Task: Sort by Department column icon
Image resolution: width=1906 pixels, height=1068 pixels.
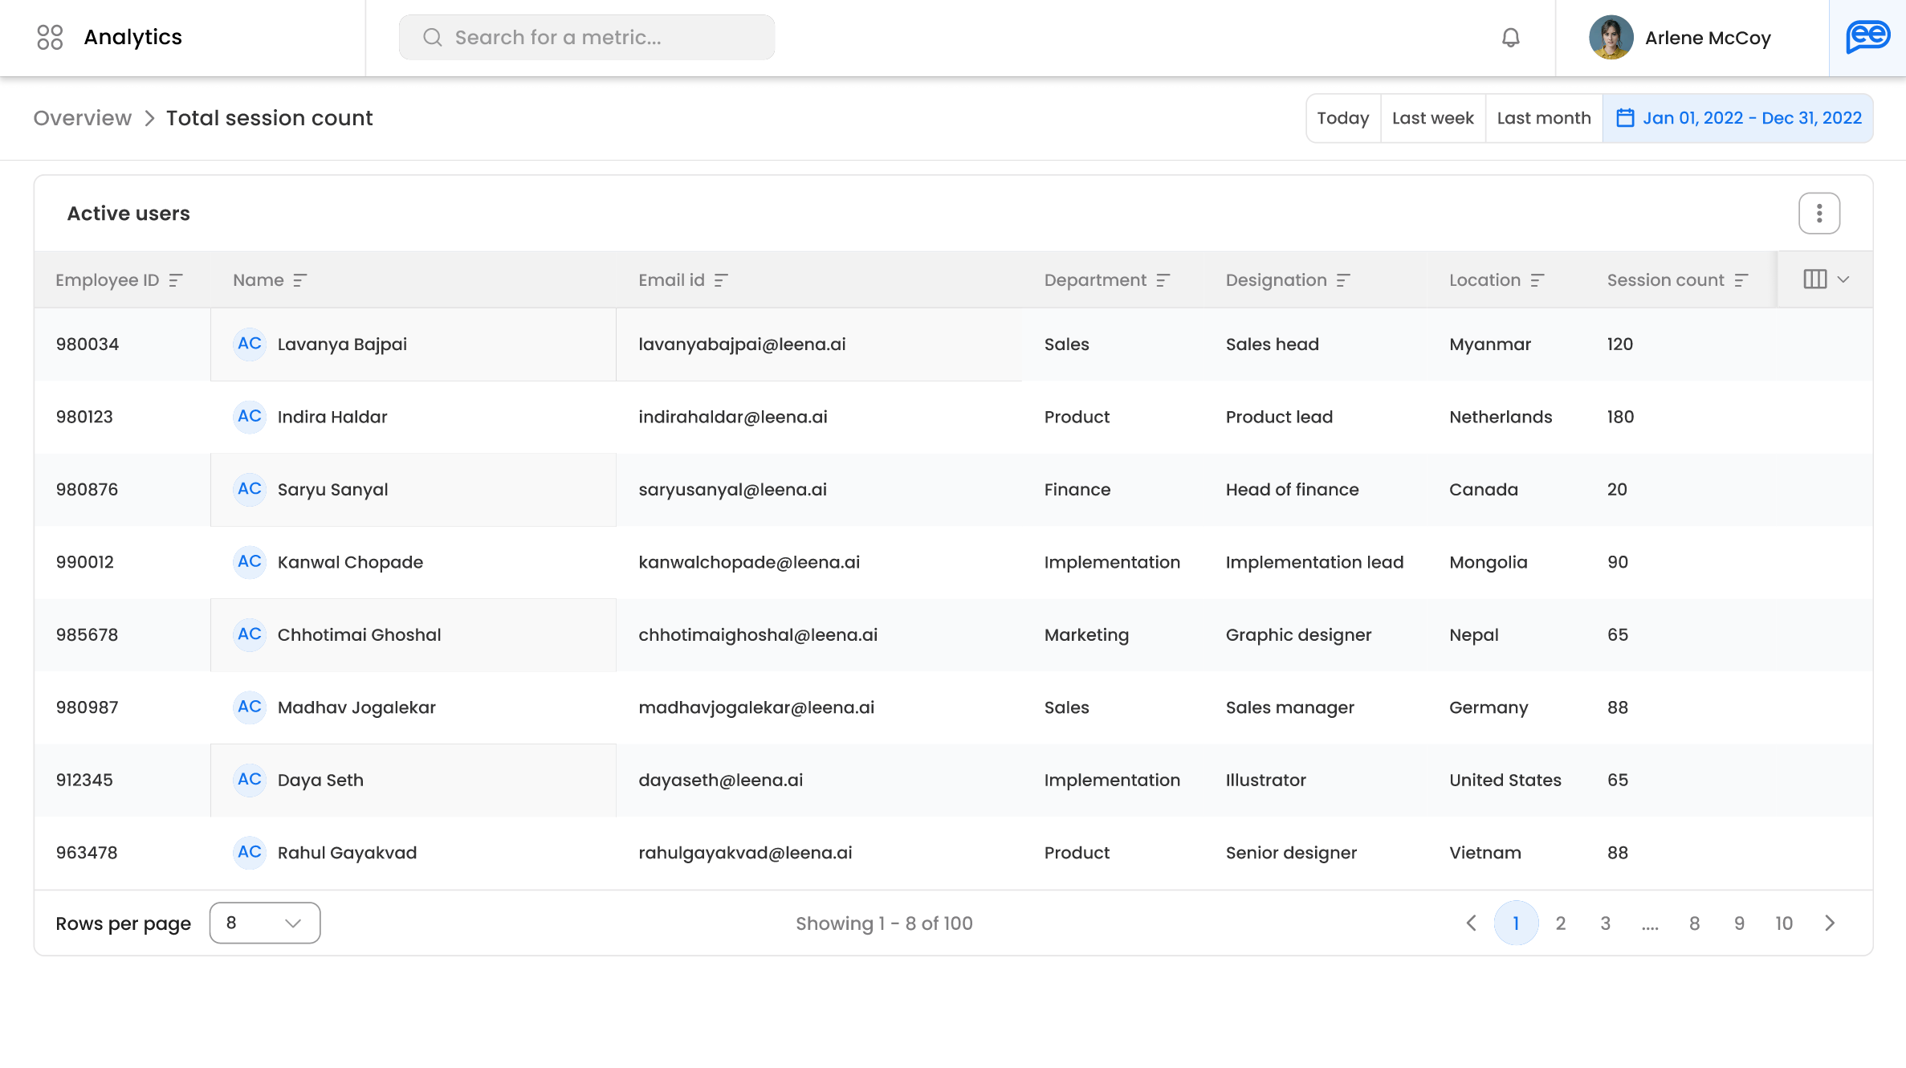Action: (1163, 280)
